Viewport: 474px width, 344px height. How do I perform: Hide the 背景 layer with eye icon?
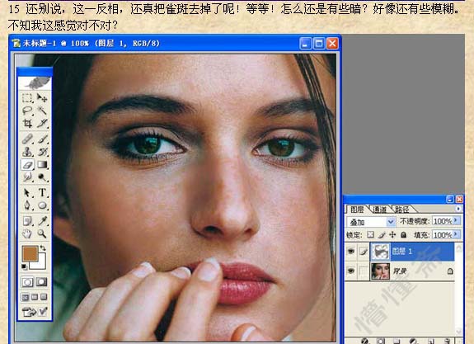point(351,271)
